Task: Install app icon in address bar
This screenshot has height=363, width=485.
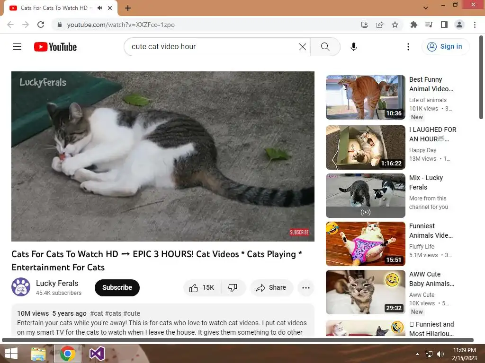Action: point(365,25)
